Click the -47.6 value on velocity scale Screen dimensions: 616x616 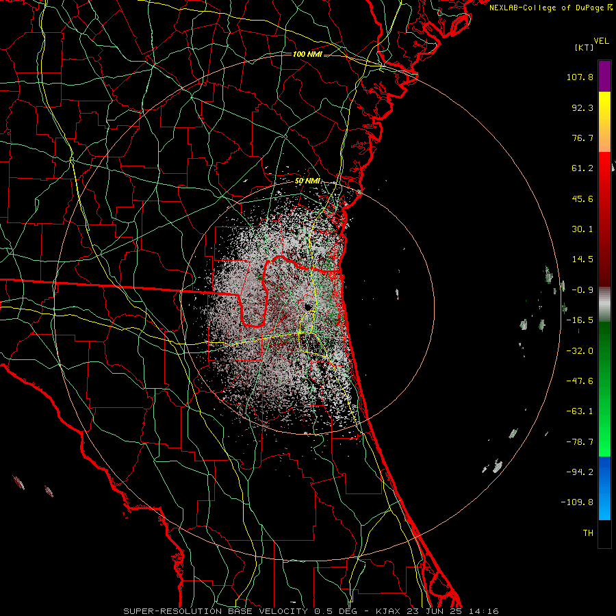[580, 381]
